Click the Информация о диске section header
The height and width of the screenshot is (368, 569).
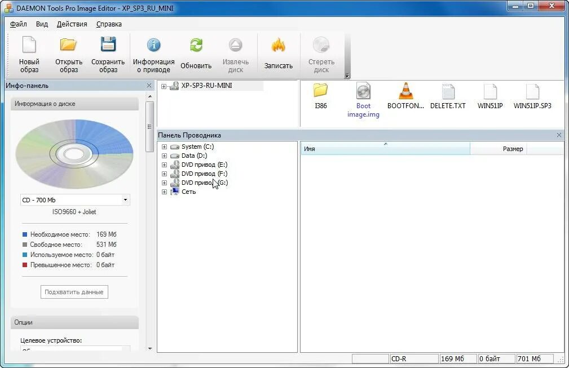pos(75,104)
